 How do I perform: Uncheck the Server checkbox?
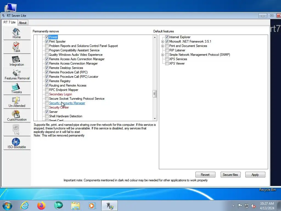pyautogui.click(x=47, y=112)
